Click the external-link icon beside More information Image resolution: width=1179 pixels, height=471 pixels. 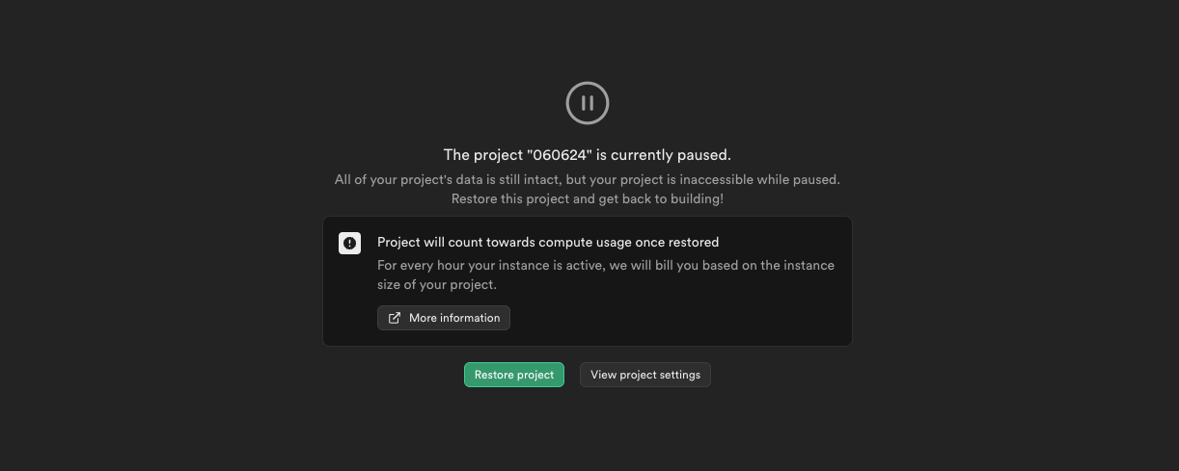click(395, 318)
